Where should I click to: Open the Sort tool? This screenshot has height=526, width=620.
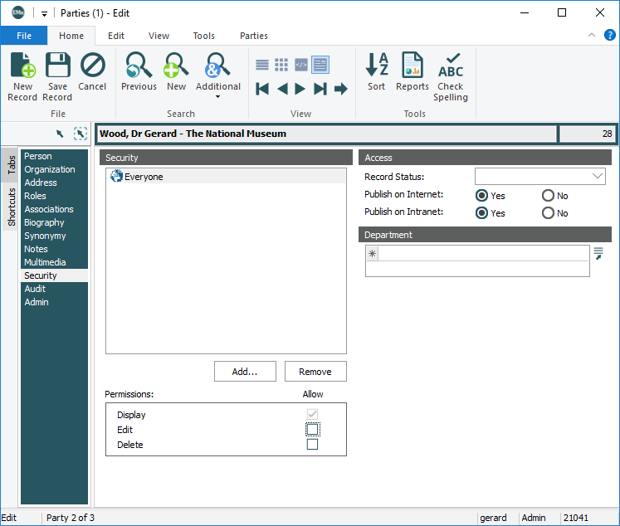coord(377,73)
